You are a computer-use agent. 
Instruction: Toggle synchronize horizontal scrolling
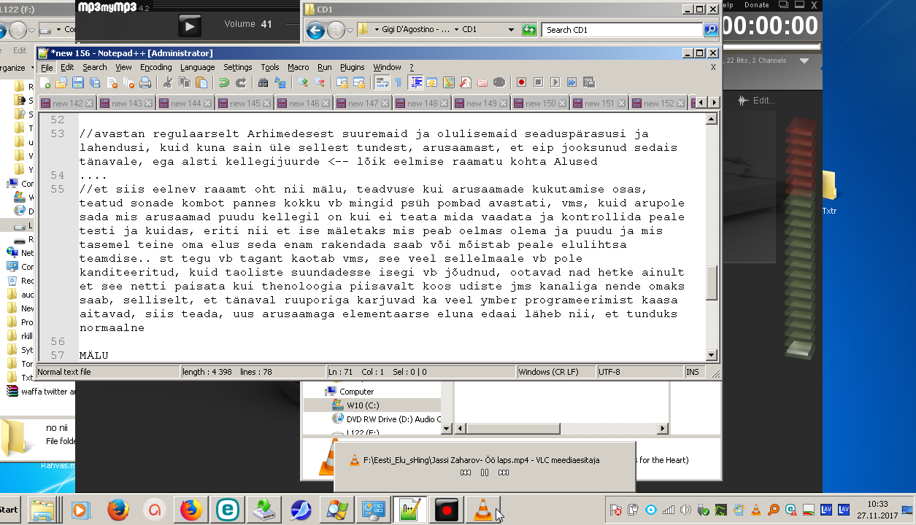(x=358, y=82)
